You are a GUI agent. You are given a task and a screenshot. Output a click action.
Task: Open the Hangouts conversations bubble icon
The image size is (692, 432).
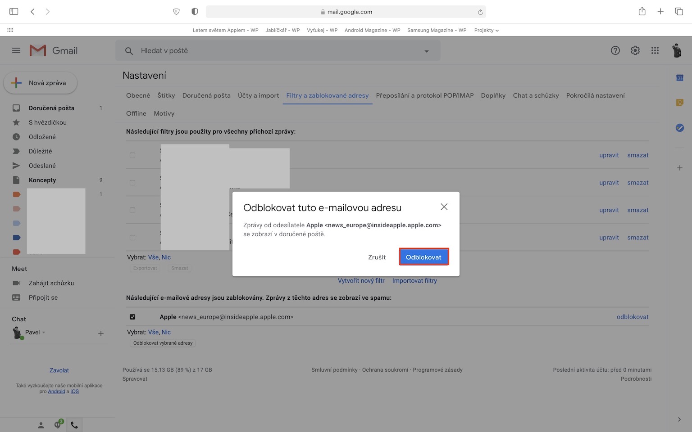(58, 424)
